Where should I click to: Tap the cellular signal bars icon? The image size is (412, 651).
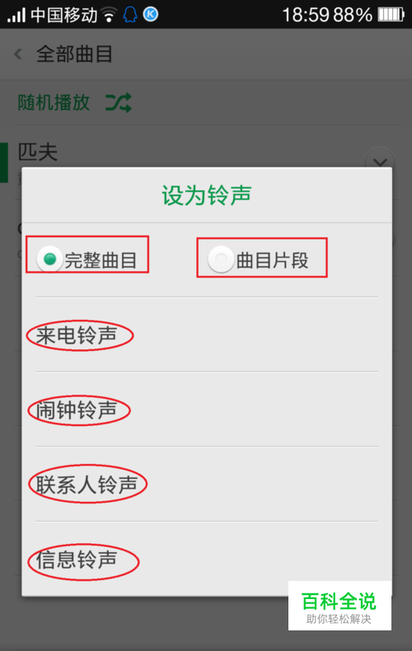click(x=16, y=16)
